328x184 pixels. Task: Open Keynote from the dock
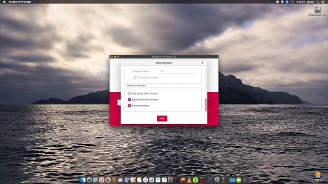tap(158, 180)
